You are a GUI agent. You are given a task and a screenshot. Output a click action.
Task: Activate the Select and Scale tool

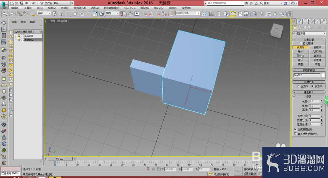click(x=95, y=14)
